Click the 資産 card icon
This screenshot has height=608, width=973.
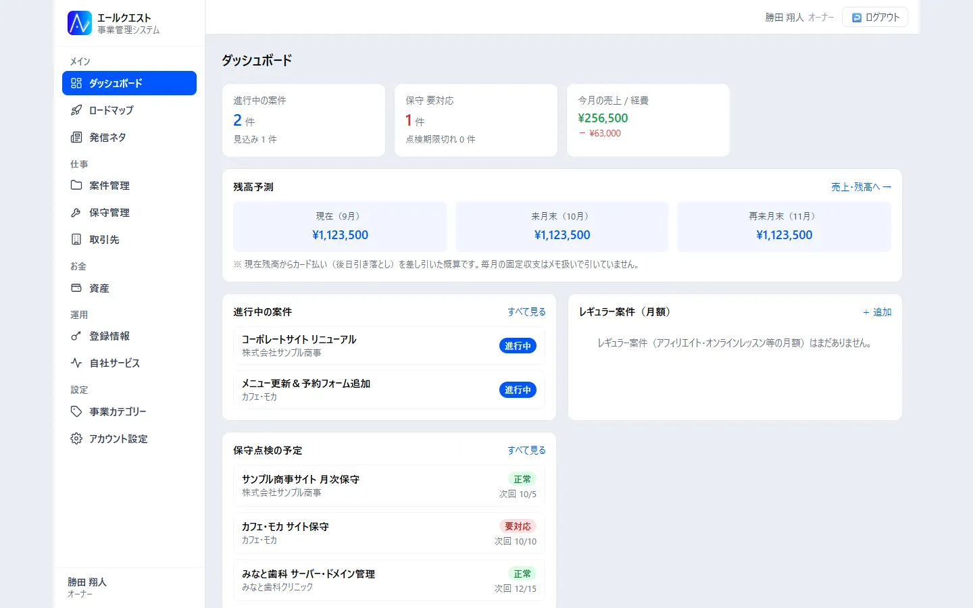(x=76, y=288)
